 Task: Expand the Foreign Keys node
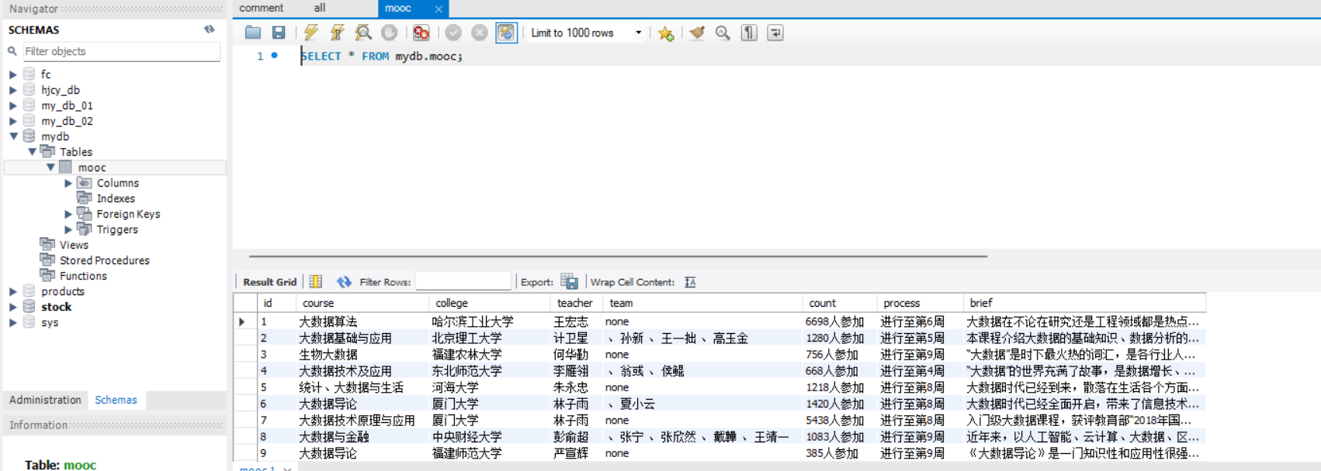(68, 214)
